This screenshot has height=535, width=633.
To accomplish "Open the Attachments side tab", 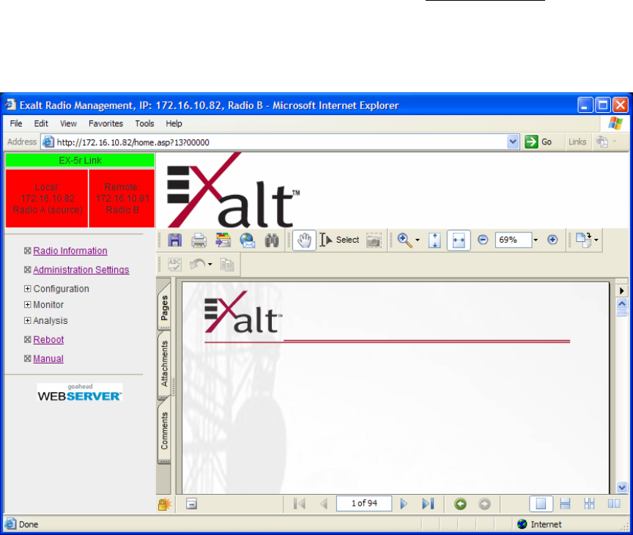I will [164, 364].
